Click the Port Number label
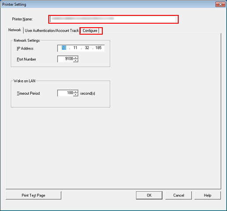 pos(26,59)
